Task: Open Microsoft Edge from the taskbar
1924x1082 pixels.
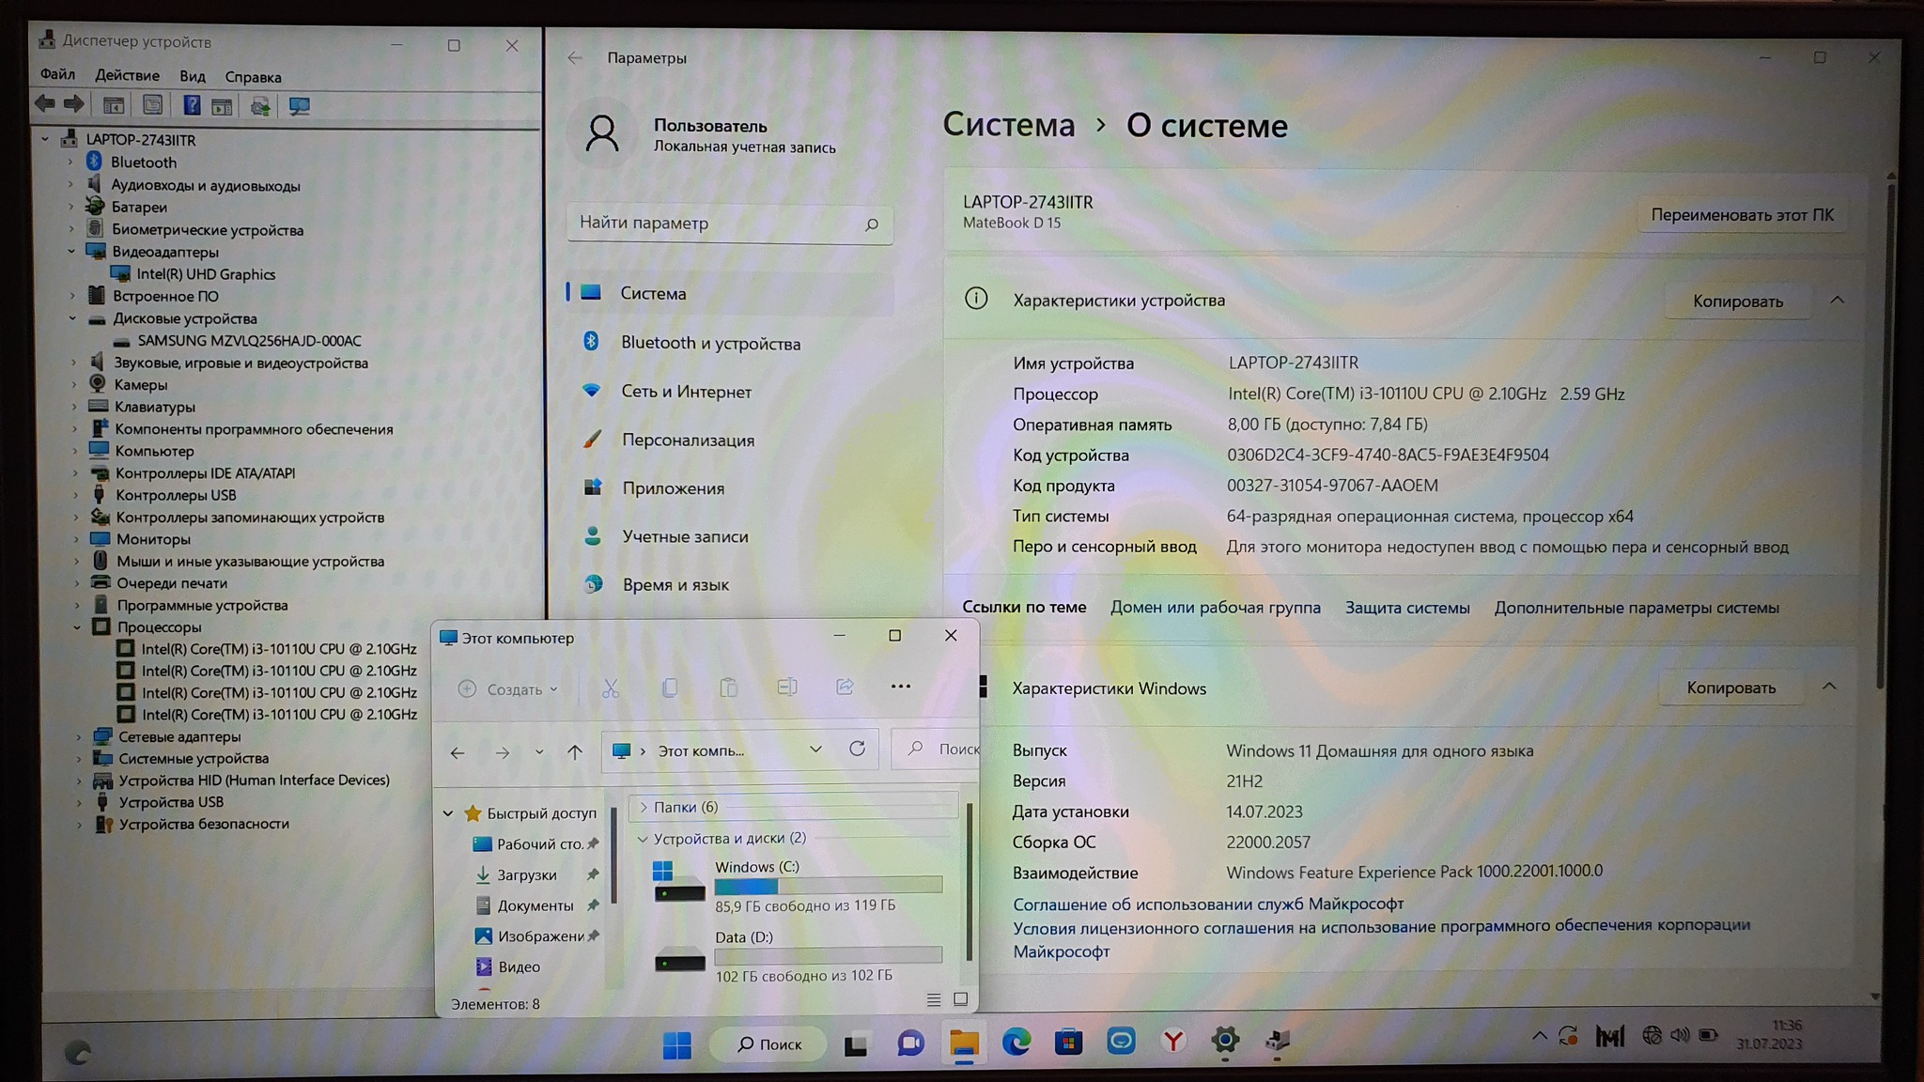Action: pyautogui.click(x=1016, y=1042)
